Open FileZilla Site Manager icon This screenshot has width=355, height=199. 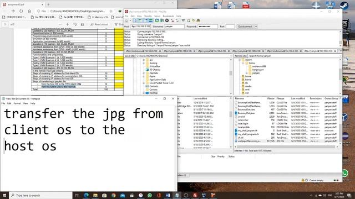126,20
